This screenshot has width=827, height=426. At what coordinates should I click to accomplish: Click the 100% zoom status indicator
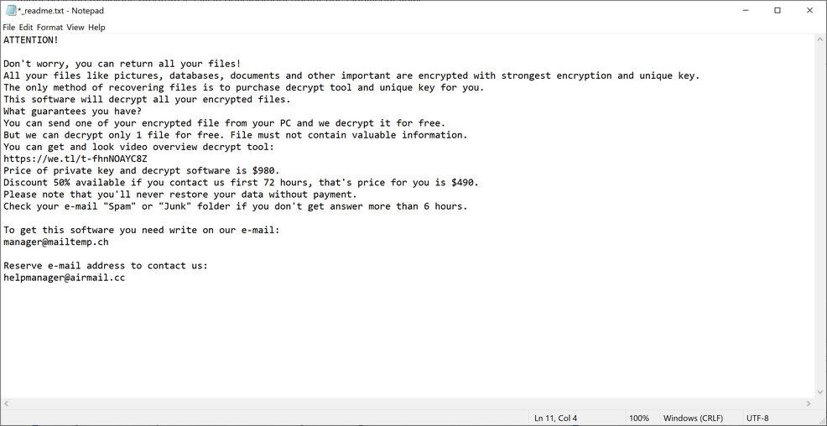coord(639,418)
